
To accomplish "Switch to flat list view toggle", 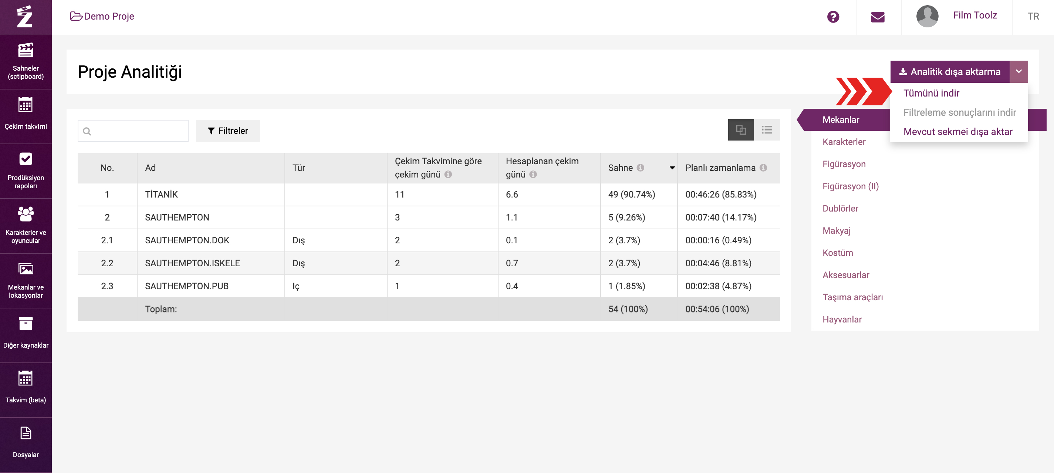I will tap(767, 130).
